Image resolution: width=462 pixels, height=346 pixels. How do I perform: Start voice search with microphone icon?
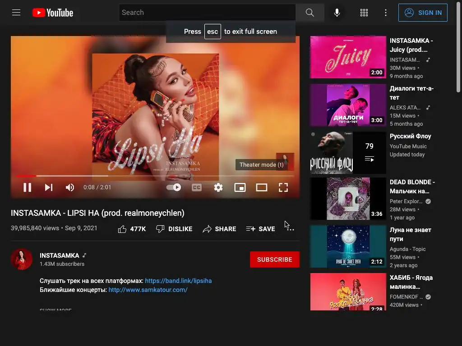click(x=337, y=13)
